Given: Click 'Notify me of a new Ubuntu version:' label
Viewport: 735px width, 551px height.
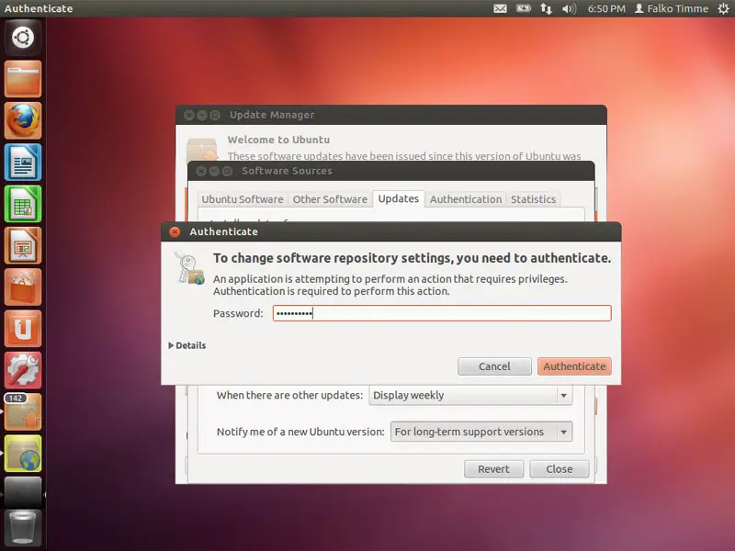Looking at the screenshot, I should [300, 432].
